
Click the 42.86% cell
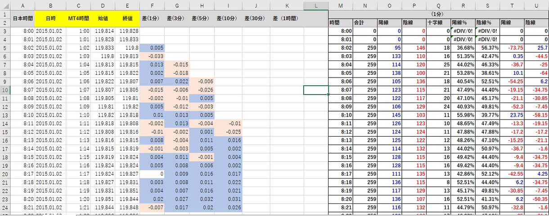[463, 174]
